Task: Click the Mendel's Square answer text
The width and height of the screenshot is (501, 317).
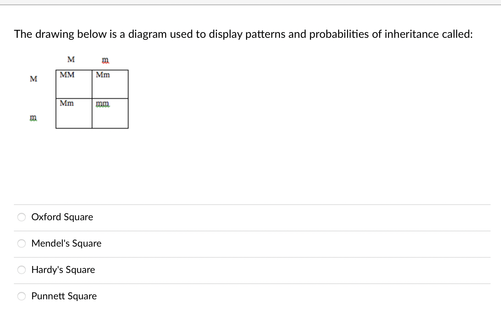Action: pos(66,243)
